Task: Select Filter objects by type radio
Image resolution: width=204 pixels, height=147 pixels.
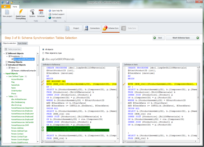Action: coord(43,53)
